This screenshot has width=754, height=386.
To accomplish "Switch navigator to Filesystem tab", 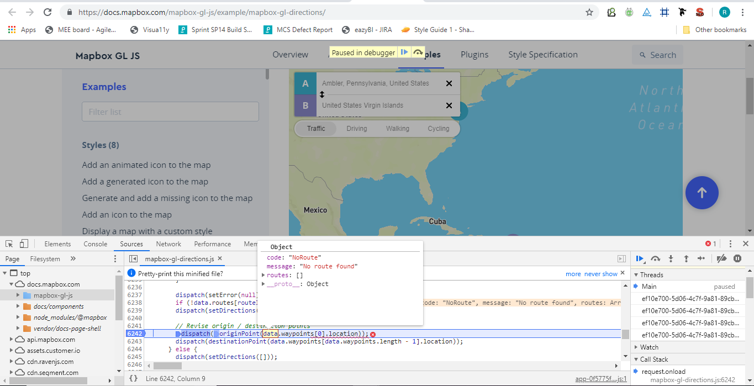I will point(45,258).
